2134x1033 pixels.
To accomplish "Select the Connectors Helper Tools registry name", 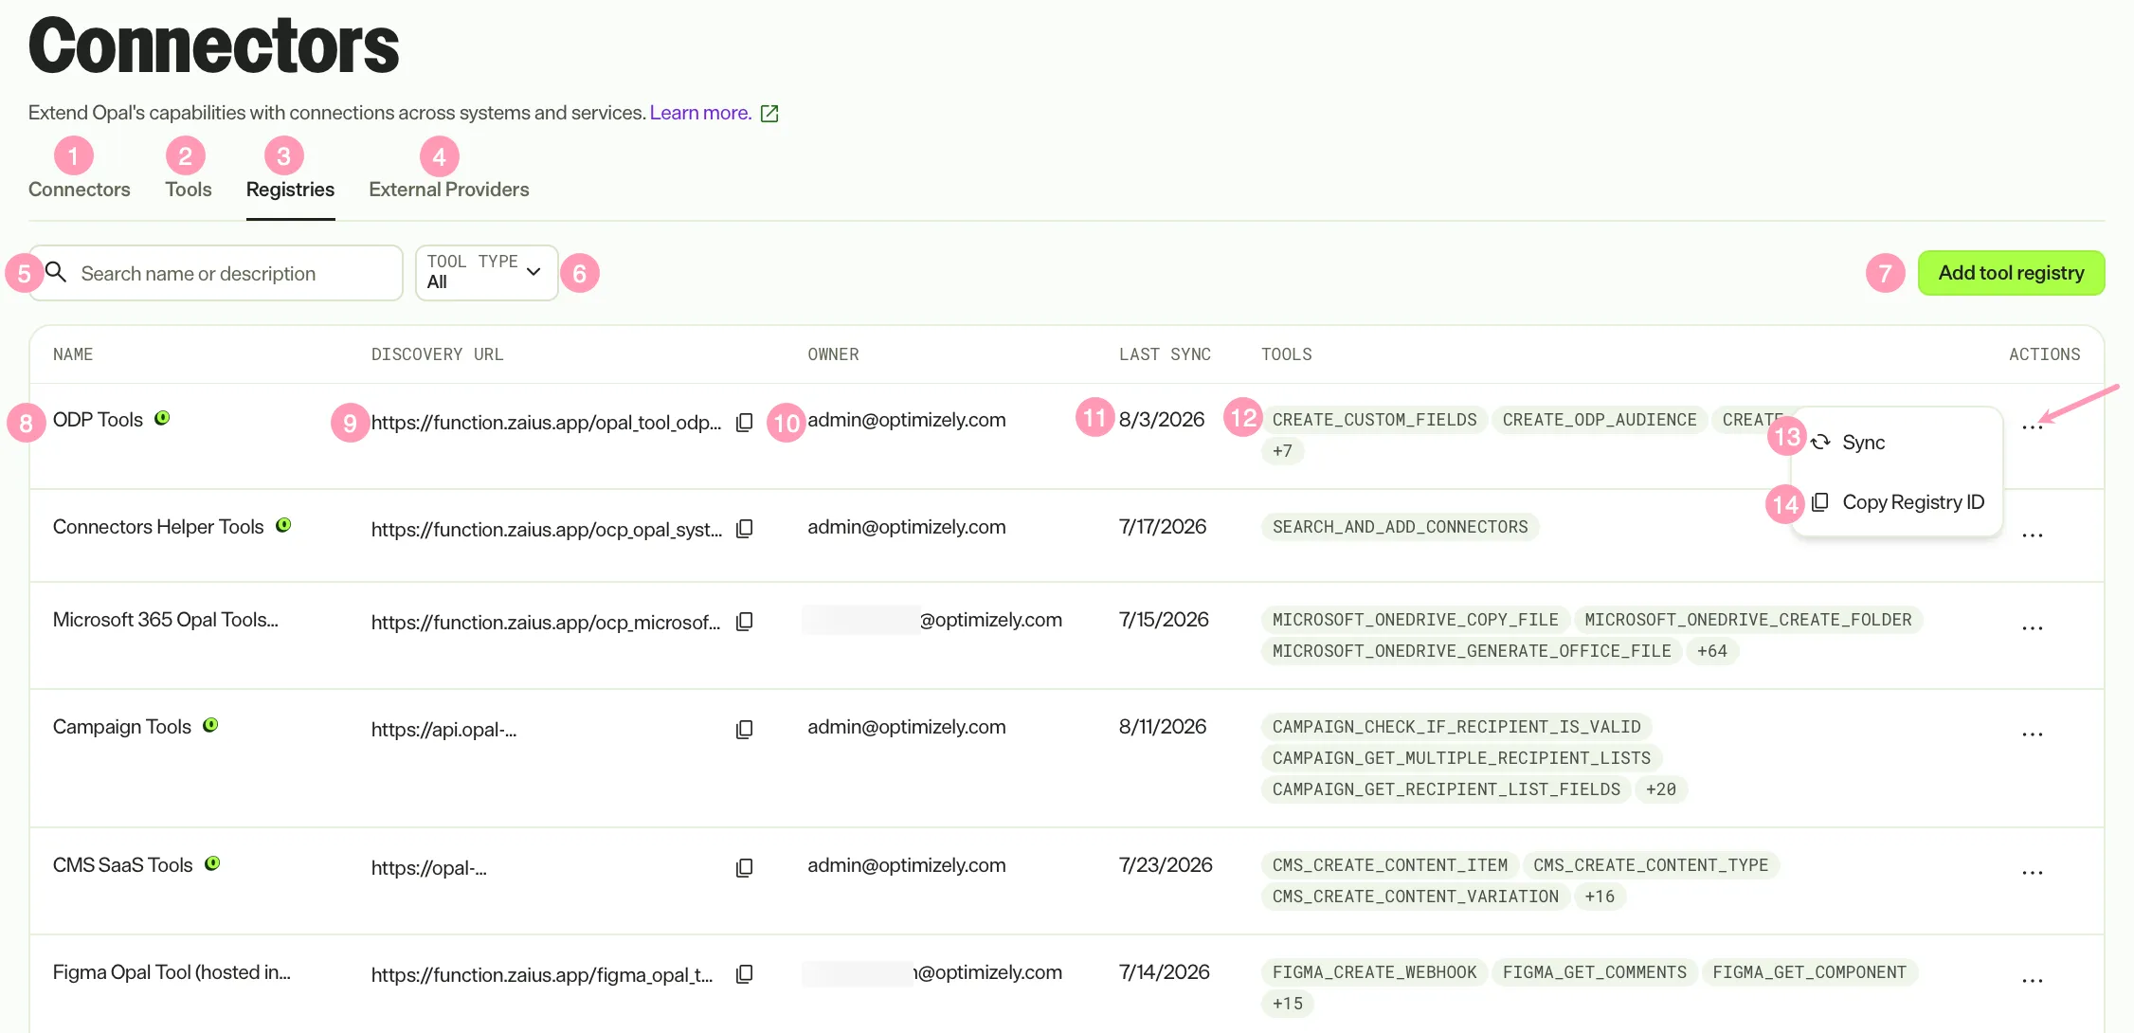I will coord(158,527).
